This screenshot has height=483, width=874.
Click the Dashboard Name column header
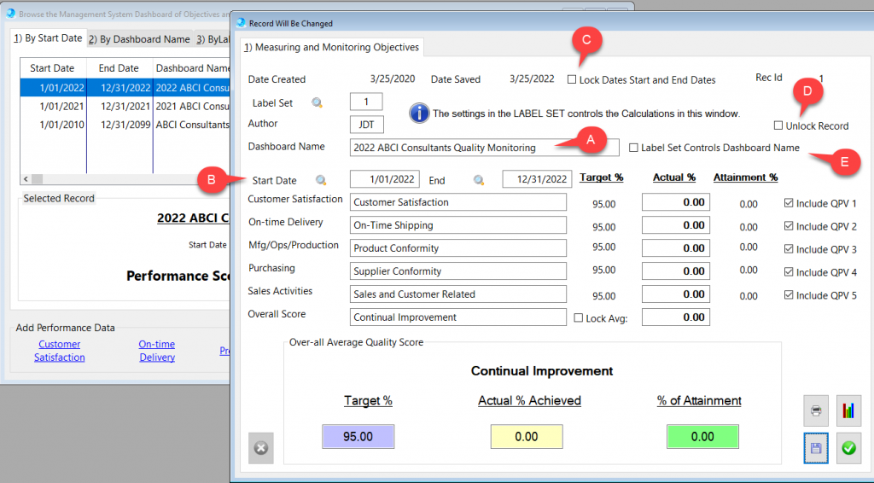(192, 68)
